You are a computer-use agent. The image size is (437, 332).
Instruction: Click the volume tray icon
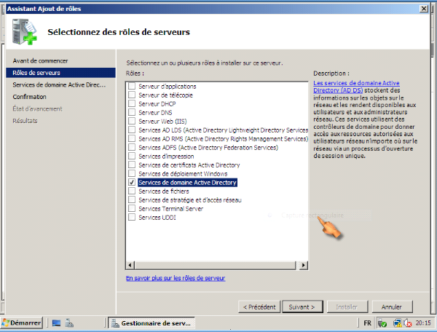coord(407,323)
